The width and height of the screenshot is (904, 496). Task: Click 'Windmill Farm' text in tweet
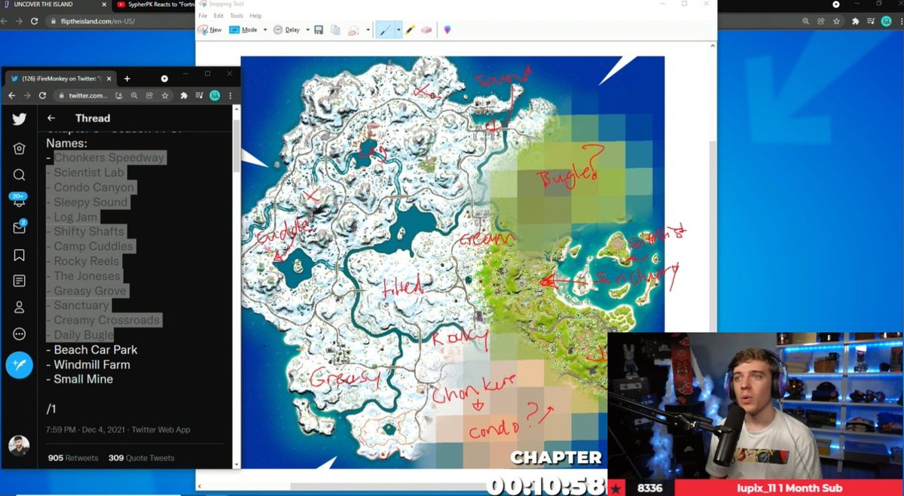92,364
